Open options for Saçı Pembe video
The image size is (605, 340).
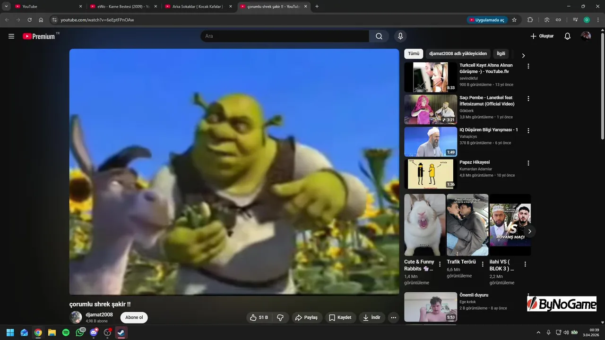[528, 99]
